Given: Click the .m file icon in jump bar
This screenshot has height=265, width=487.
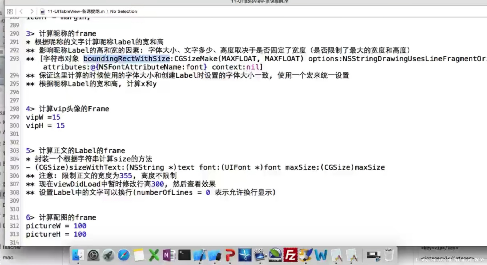Looking at the screenshot, I should (42, 11).
